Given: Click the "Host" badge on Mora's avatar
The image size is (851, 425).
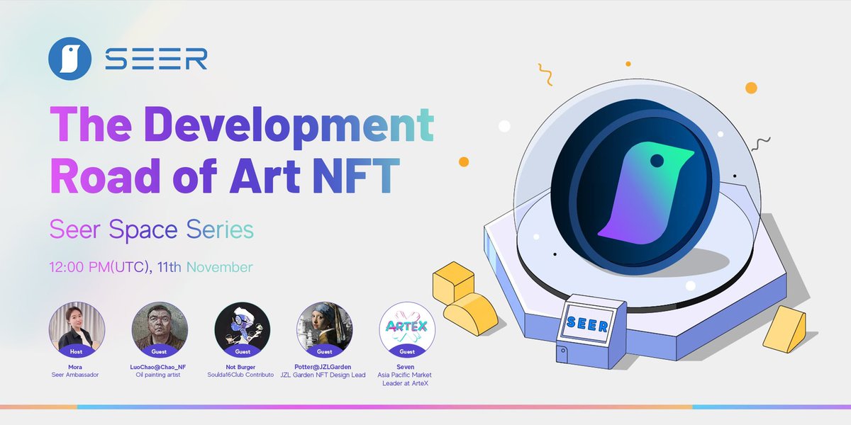Looking at the screenshot, I should (77, 351).
